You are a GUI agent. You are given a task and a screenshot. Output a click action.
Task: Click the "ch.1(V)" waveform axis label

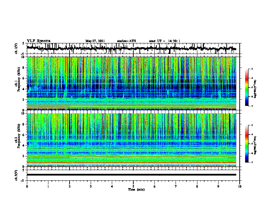pyautogui.click(x=16, y=48)
